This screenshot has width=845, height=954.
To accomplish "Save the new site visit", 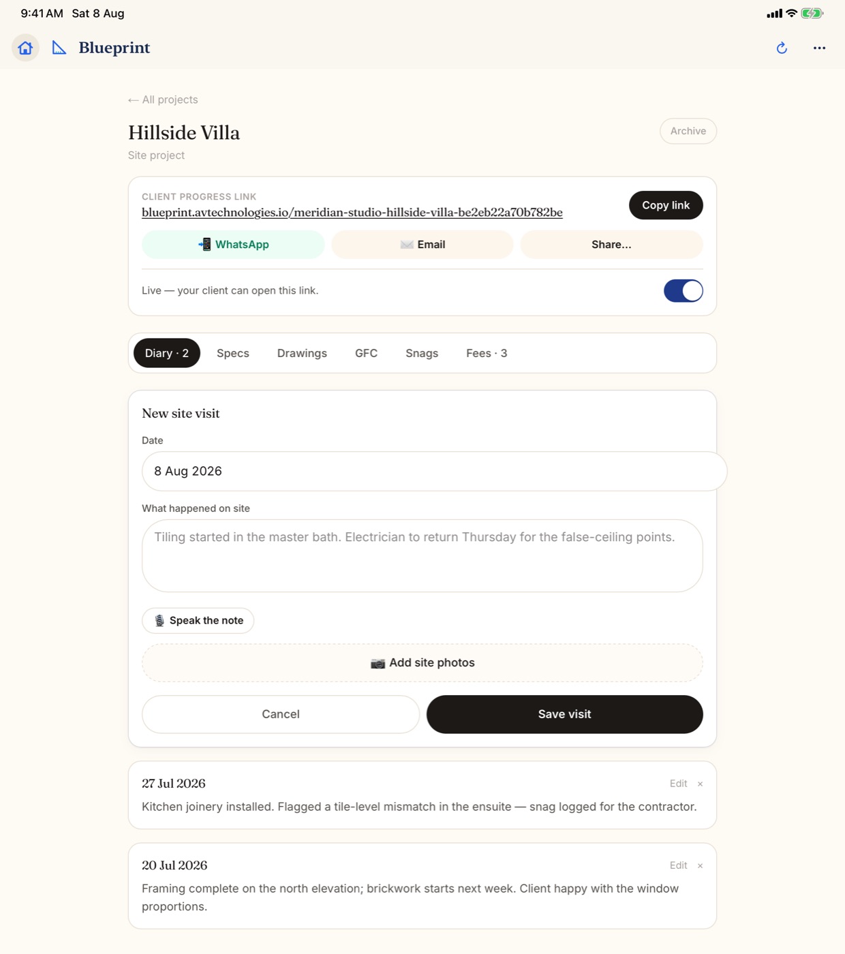I will [x=565, y=714].
